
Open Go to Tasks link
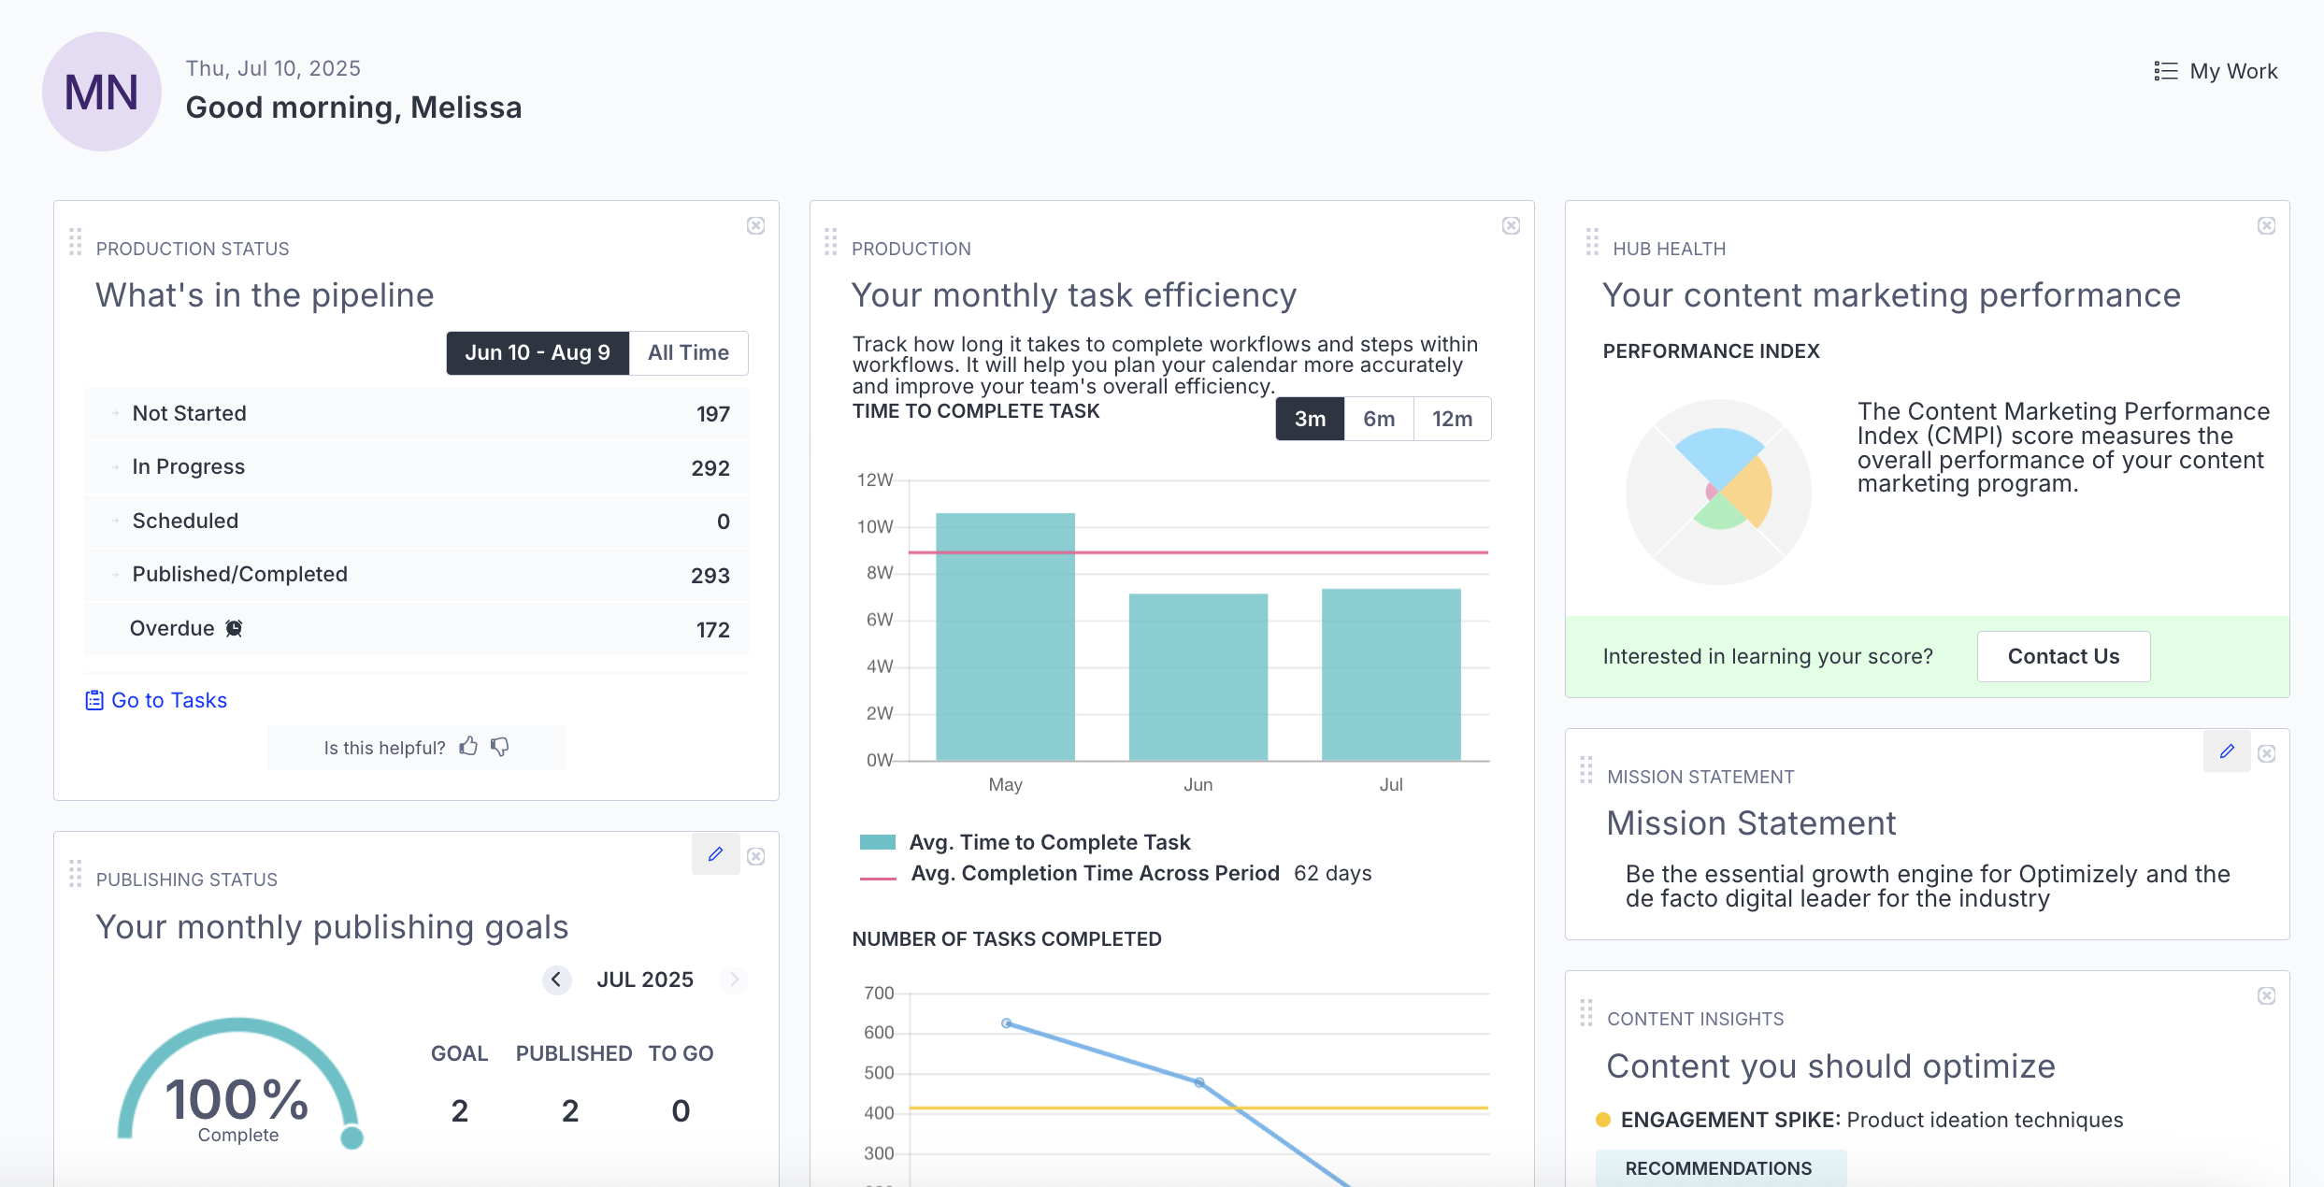[156, 699]
